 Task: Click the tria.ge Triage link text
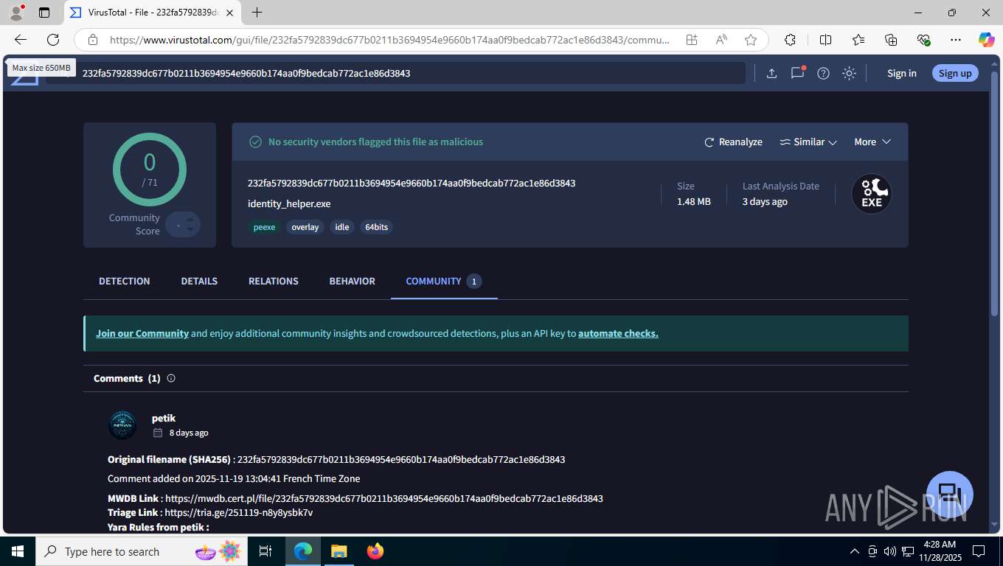tap(239, 512)
